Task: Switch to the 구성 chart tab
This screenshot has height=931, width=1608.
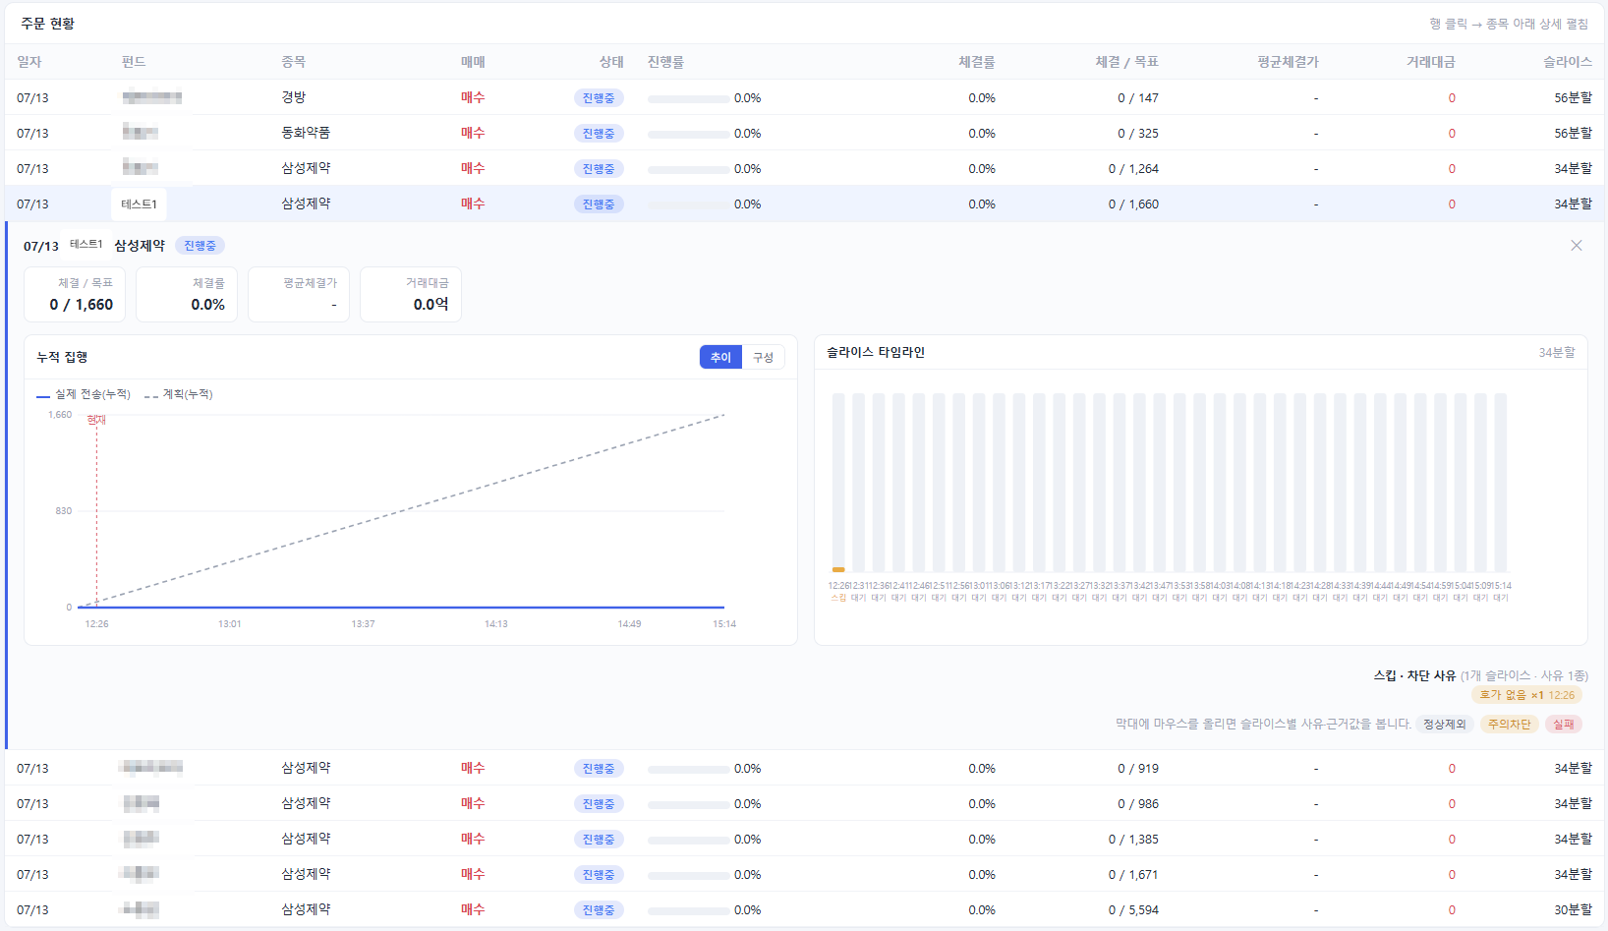Action: [x=763, y=357]
